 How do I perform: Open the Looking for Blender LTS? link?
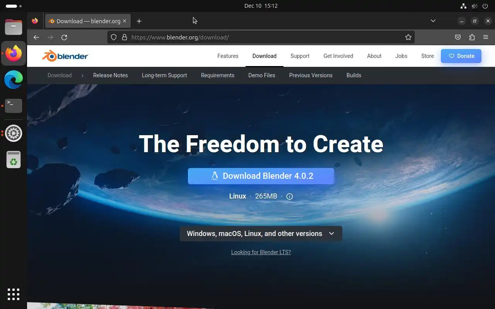(261, 252)
